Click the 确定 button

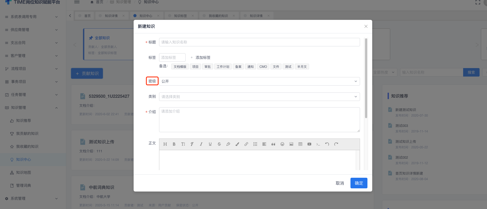tap(359, 183)
